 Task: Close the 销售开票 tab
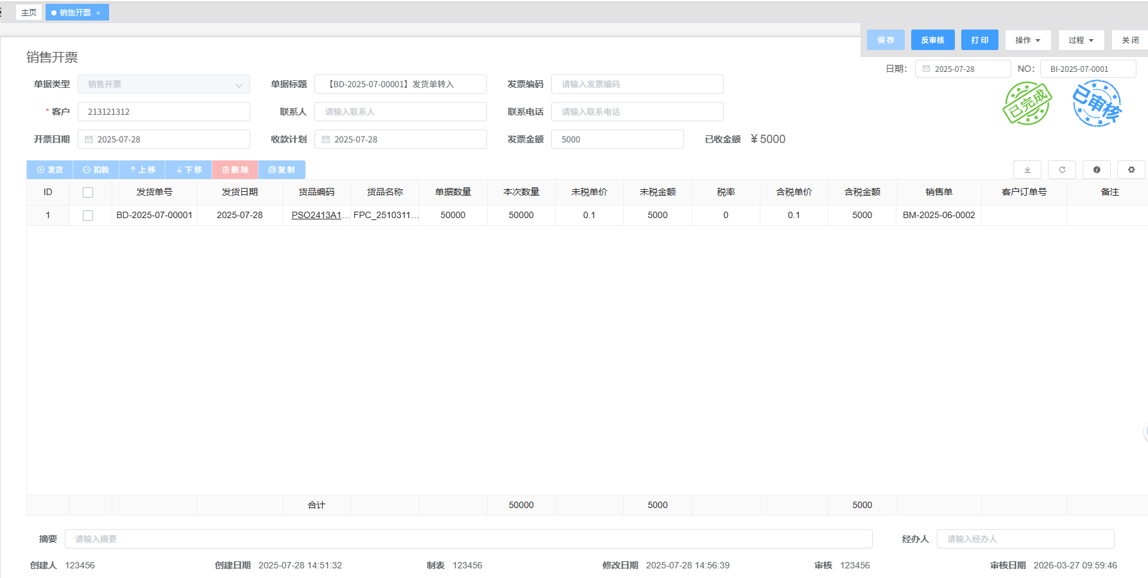point(98,13)
